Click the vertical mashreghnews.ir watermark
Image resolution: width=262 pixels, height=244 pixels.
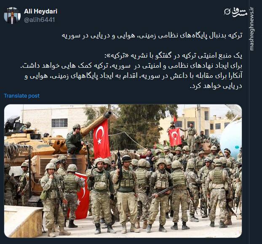(252, 29)
